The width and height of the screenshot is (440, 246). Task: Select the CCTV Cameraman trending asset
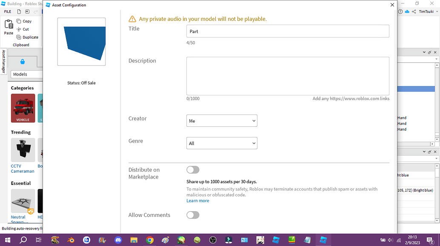tap(23, 150)
